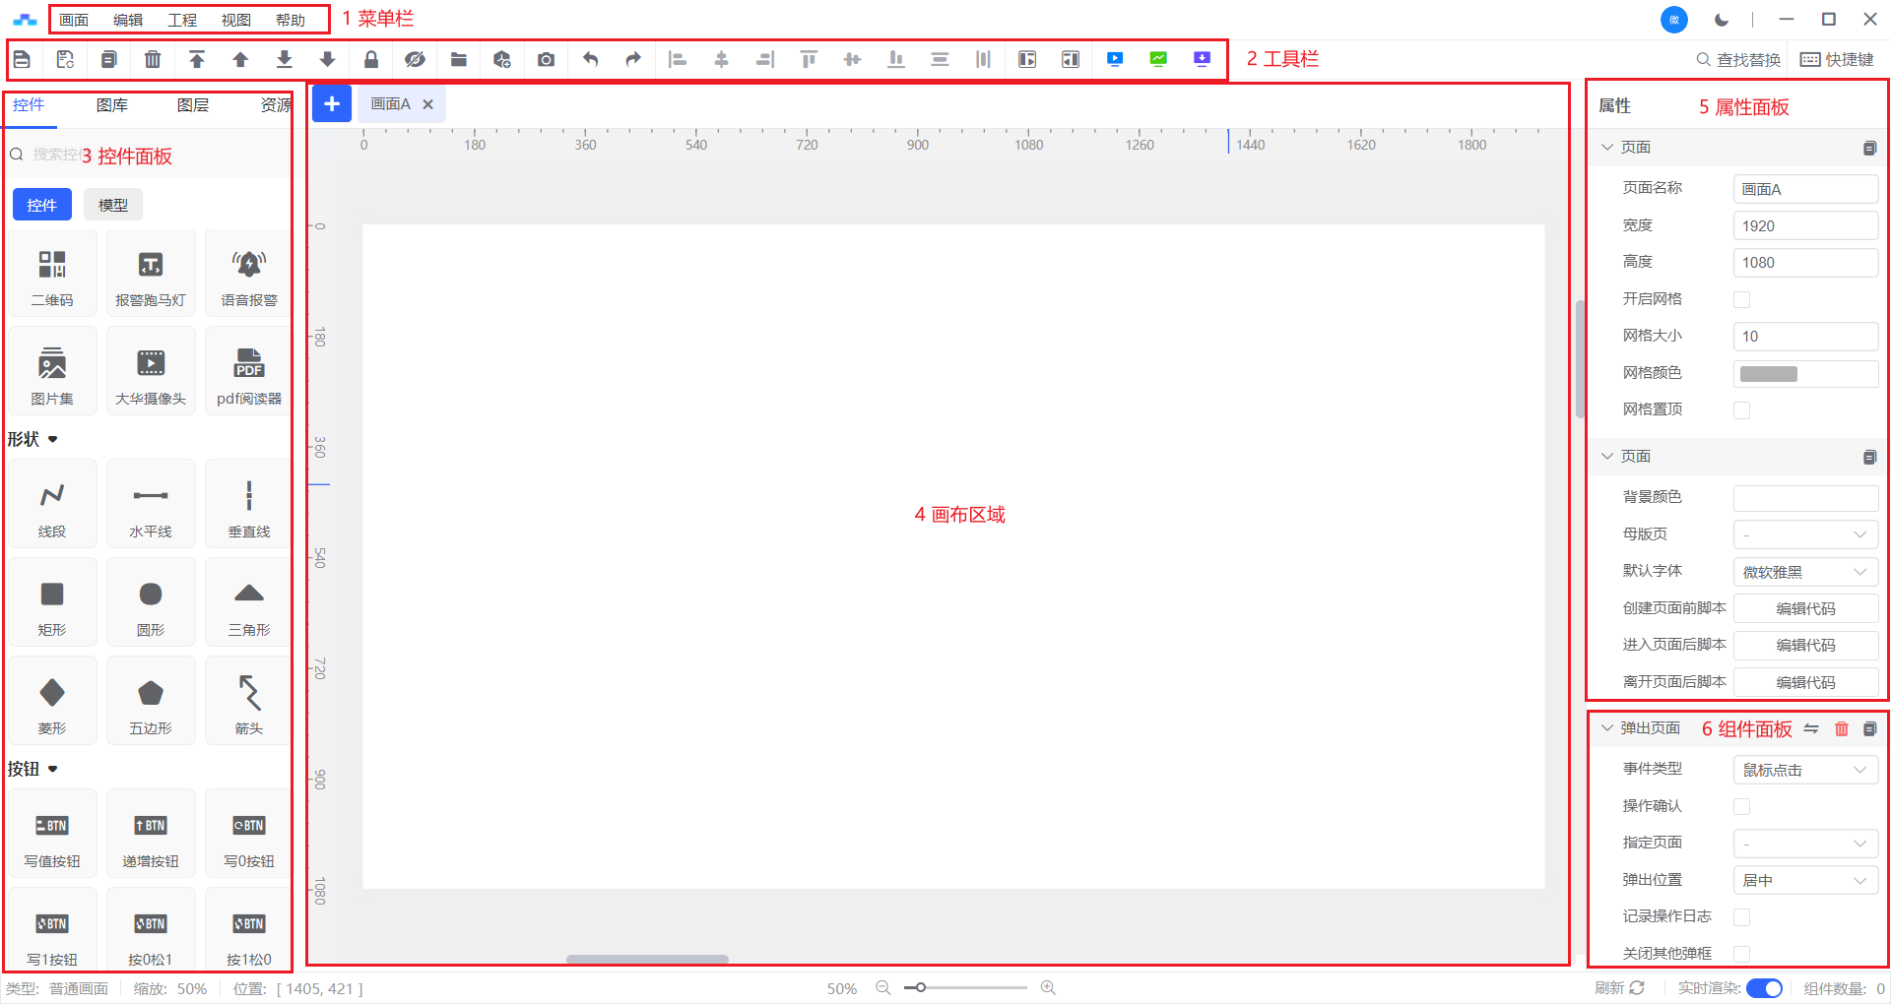This screenshot has height=1004, width=1891.
Task: Toggle the hide visibility eye icon
Action: point(415,60)
